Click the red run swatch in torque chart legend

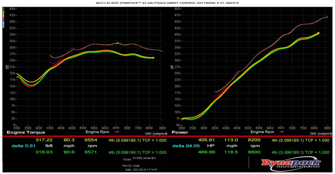(x=3, y=9)
